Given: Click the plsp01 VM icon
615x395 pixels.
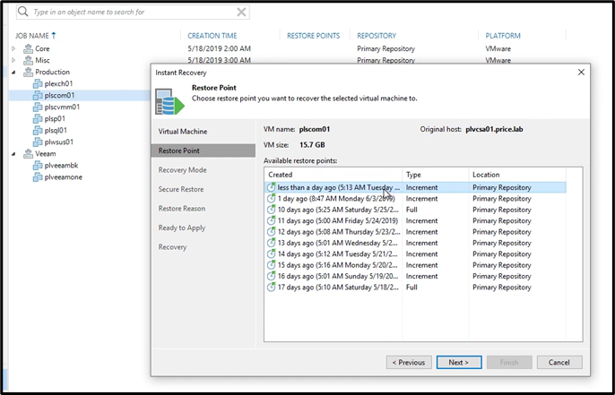Looking at the screenshot, I should pos(38,119).
